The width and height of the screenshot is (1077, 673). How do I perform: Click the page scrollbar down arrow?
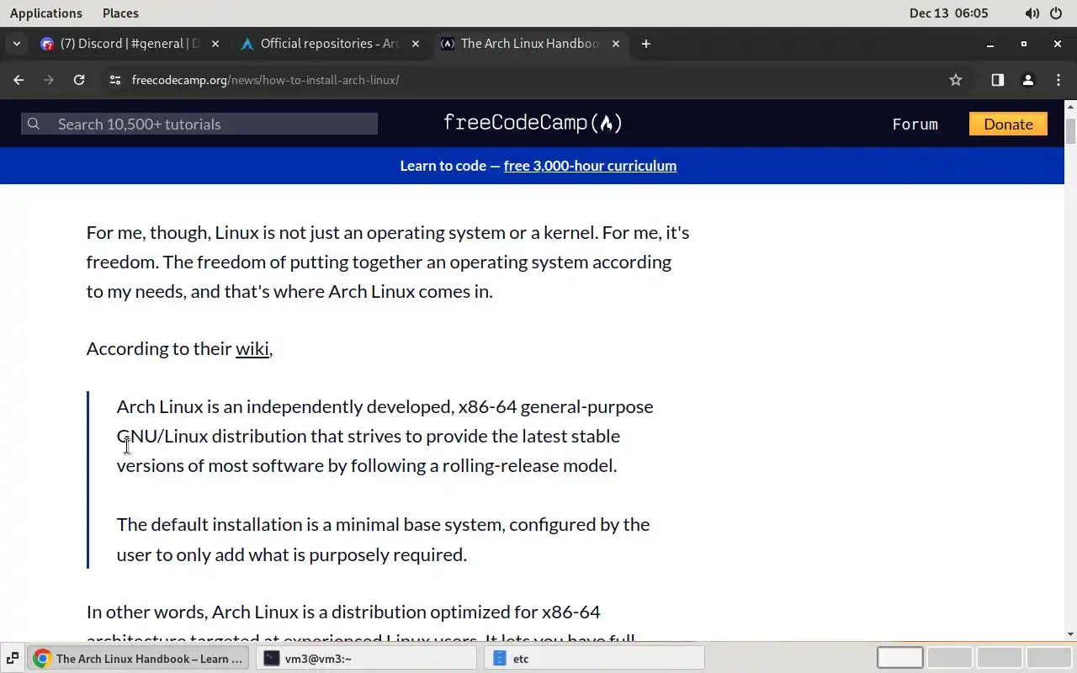[1070, 634]
